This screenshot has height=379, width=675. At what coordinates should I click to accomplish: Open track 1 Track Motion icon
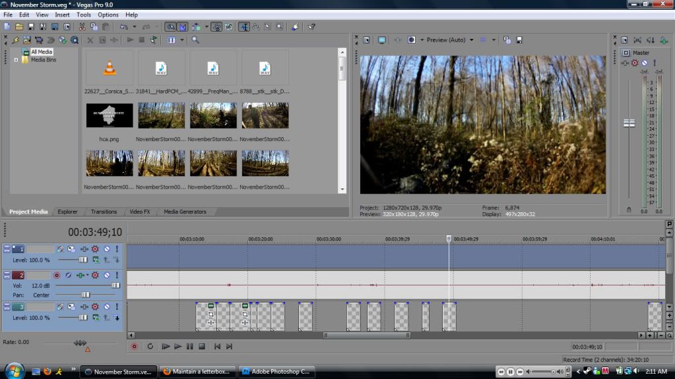[x=71, y=249]
